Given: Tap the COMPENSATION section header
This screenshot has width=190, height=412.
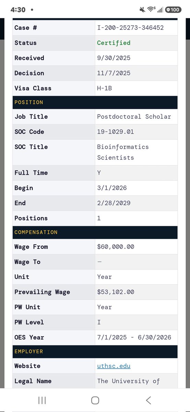Looking at the screenshot, I should point(95,232).
